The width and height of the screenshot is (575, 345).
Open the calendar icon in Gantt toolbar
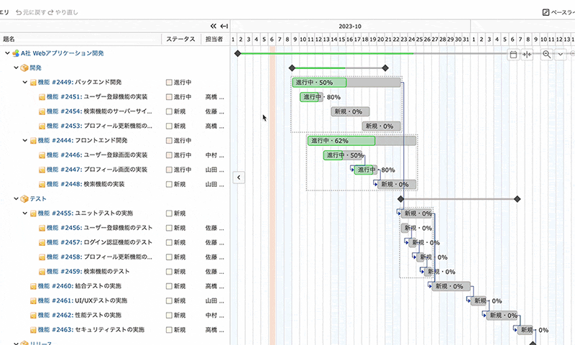click(x=513, y=55)
